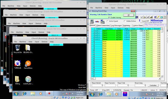Click the rightmost clipboard-style toolbar icon

[165, 17]
